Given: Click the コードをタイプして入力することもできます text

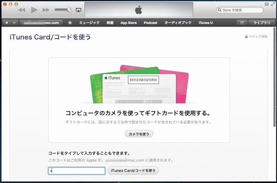Looking at the screenshot, I should pos(89,153).
